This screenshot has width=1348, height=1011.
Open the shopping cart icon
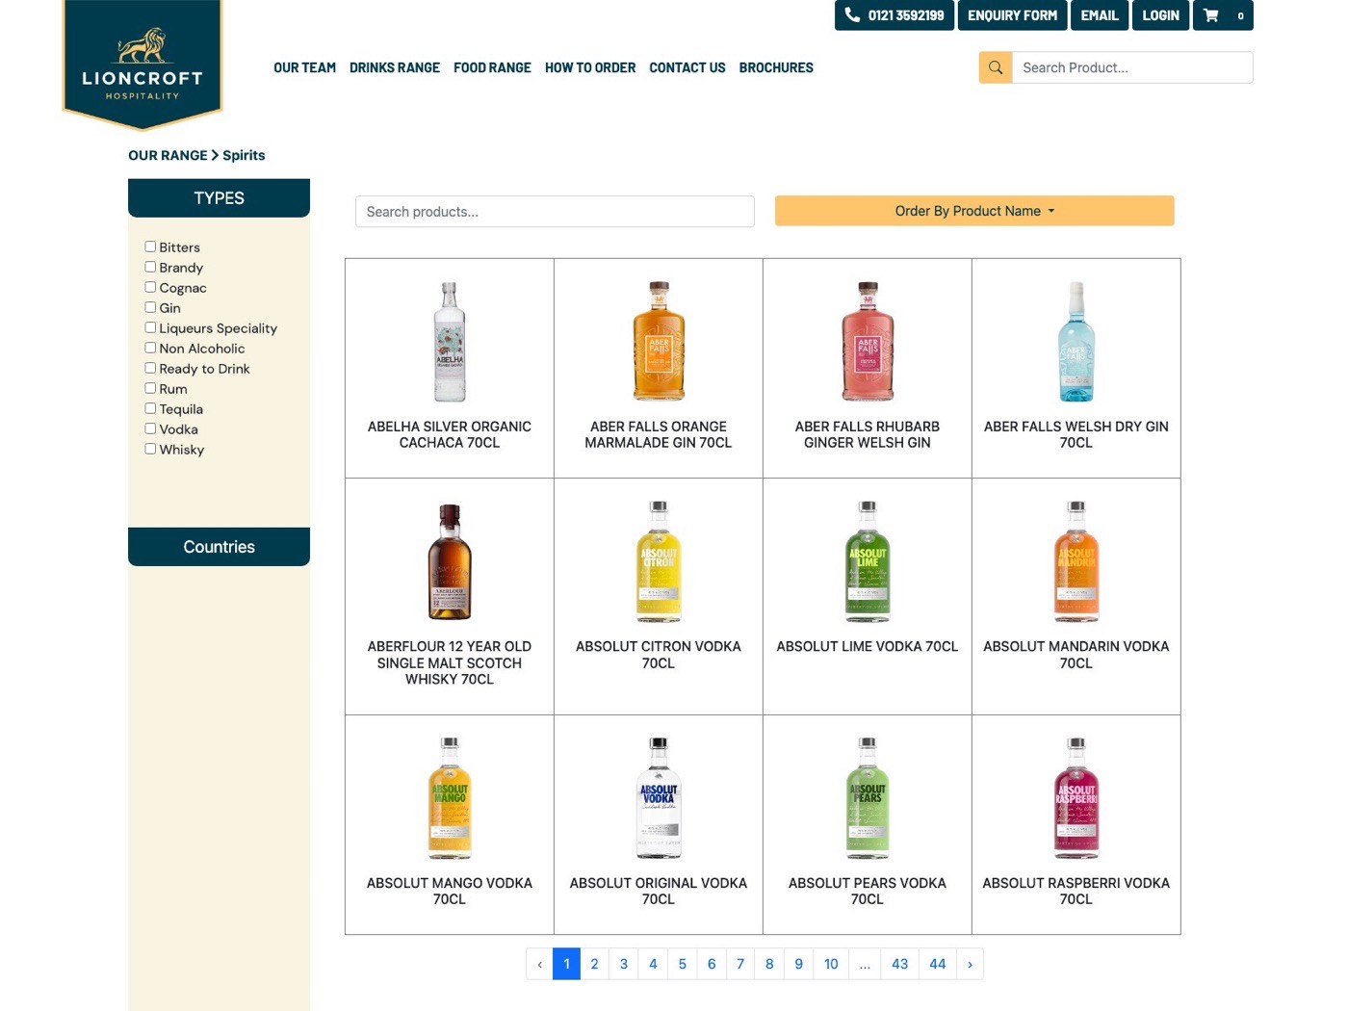[x=1223, y=15]
